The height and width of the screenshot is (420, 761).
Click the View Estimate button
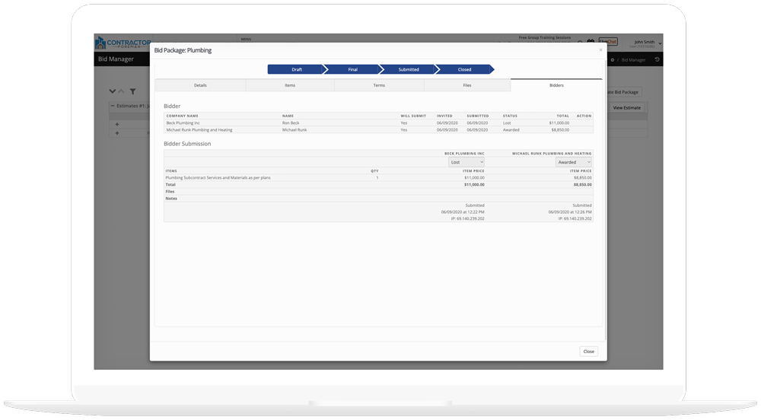point(626,108)
